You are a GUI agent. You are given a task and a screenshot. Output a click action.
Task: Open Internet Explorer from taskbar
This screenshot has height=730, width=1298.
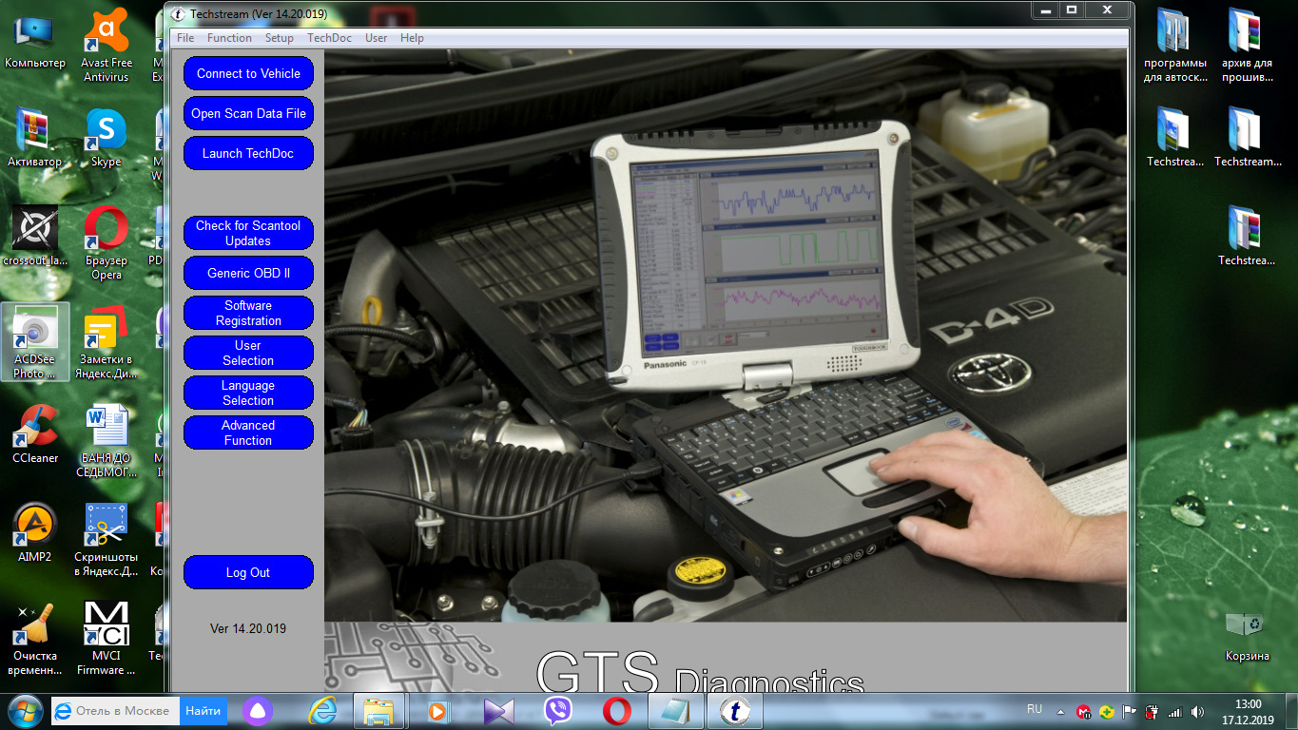point(324,710)
